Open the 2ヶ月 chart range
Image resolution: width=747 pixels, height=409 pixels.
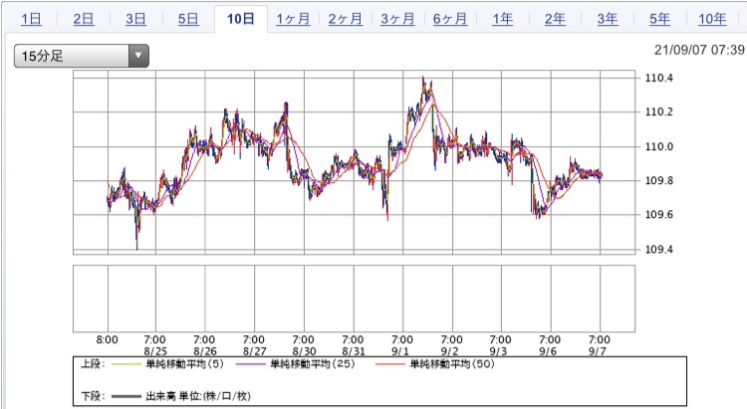346,19
